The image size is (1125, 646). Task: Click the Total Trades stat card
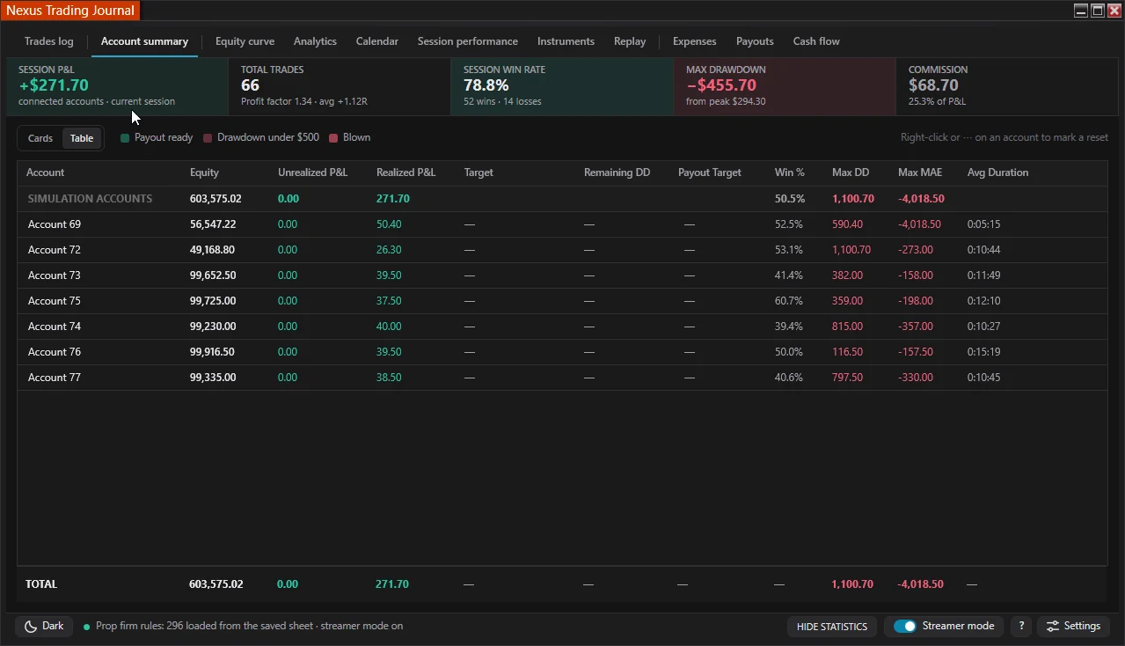click(340, 86)
